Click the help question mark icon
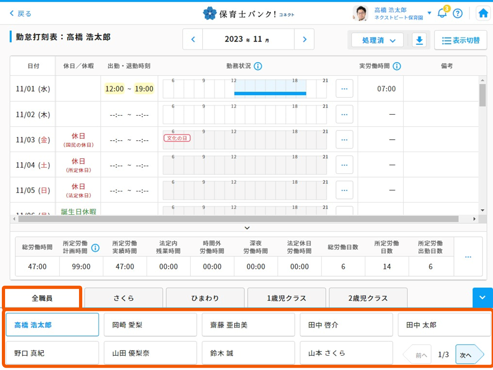 [x=457, y=13]
